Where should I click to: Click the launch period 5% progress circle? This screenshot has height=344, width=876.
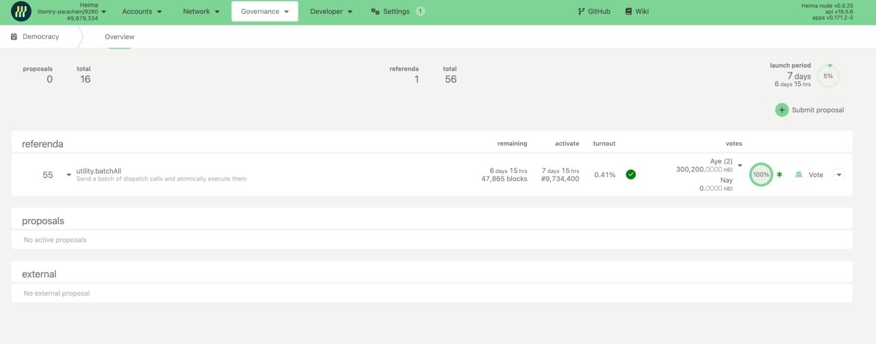(x=828, y=76)
